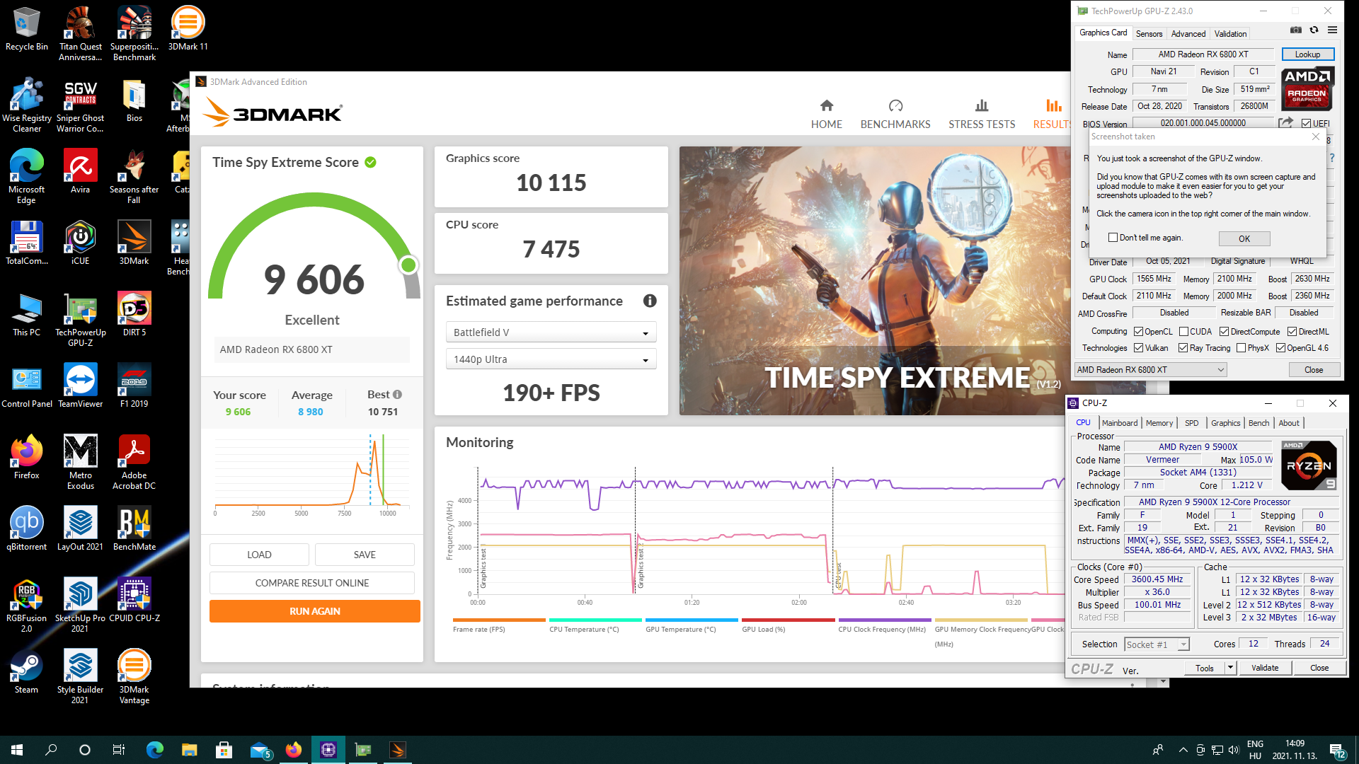Click the Tools dropdown arrow in CPU-Z
Viewport: 1359px width, 764px height.
point(1230,667)
